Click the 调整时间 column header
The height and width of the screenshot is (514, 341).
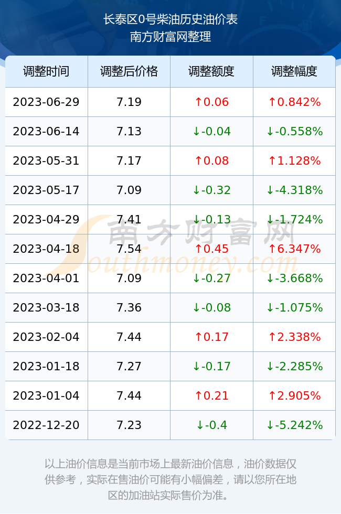[x=46, y=71]
